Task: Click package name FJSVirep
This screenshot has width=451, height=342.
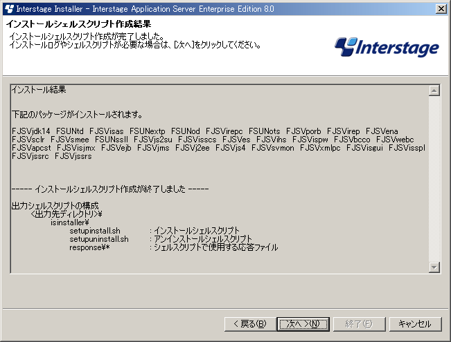Action: click(x=344, y=131)
